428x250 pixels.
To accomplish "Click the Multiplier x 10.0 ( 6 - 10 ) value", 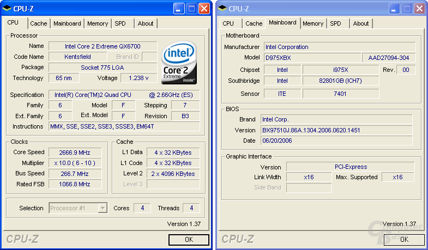I will [x=75, y=163].
